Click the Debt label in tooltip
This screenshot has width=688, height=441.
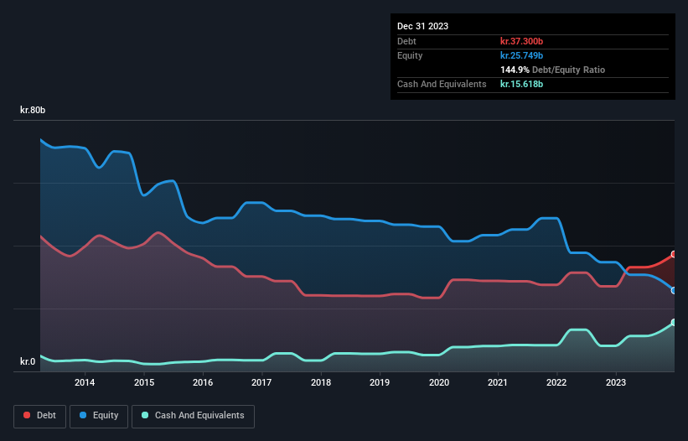click(x=406, y=41)
